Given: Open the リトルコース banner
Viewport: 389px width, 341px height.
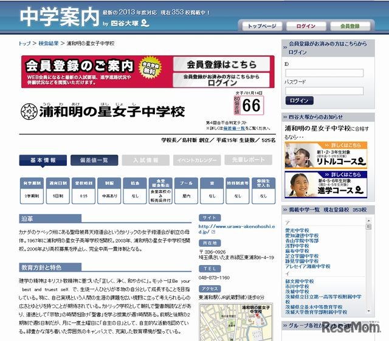Looking at the screenshot, I should click(326, 156).
